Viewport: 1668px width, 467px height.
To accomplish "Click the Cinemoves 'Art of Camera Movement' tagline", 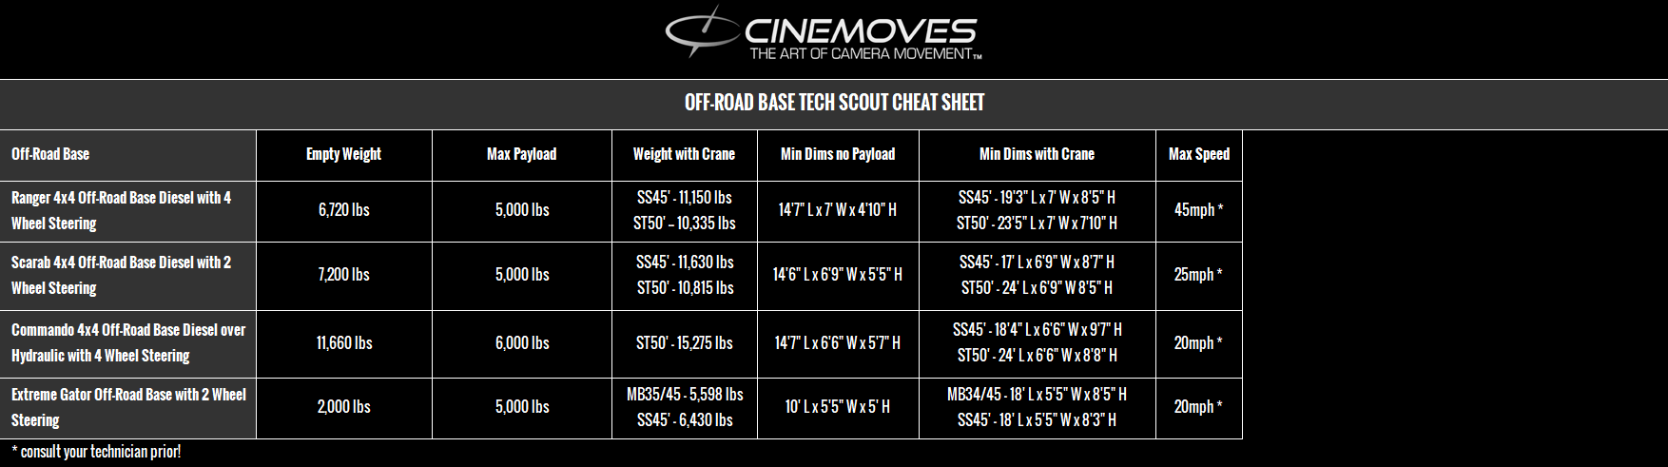I will pyautogui.click(x=863, y=54).
